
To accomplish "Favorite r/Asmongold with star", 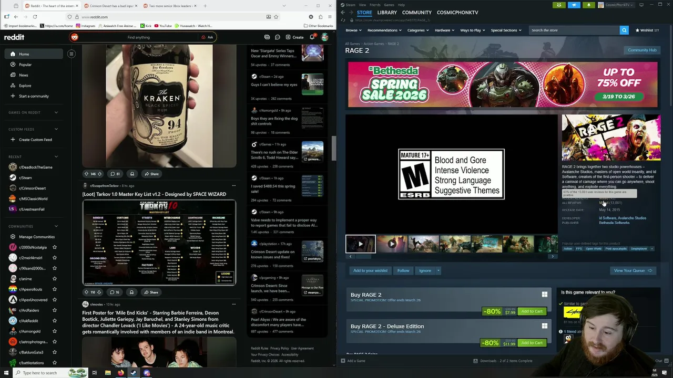I will pyautogui.click(x=55, y=331).
